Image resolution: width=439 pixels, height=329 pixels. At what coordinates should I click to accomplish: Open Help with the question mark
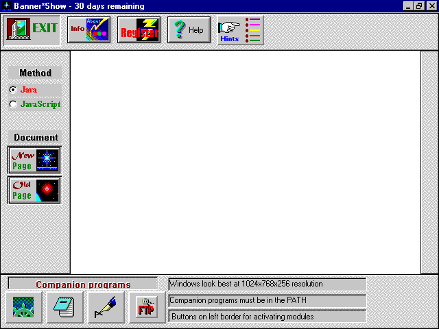click(189, 29)
